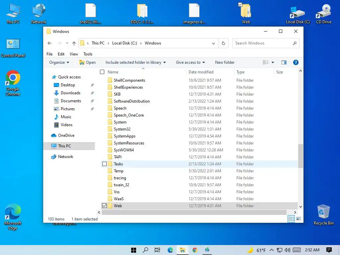Open taskbar Search magnifier
This screenshot has width=340, height=255.
145,250
